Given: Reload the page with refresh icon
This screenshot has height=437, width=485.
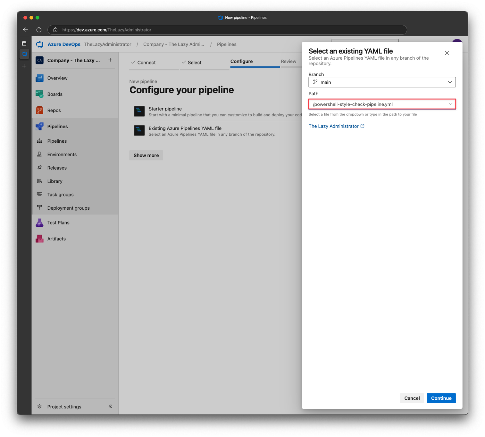Looking at the screenshot, I should pos(39,30).
